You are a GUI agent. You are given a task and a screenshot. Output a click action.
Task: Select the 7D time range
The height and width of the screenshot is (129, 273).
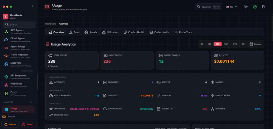209,44
